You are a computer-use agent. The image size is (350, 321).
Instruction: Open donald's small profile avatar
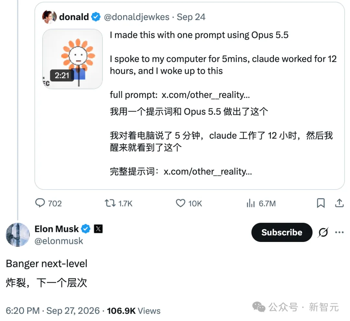point(49,17)
